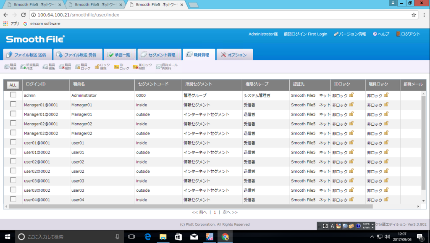Image resolution: width=430 pixels, height=243 pixels.
Task: Click the ロック解除 unlock icon
Action: tap(102, 66)
